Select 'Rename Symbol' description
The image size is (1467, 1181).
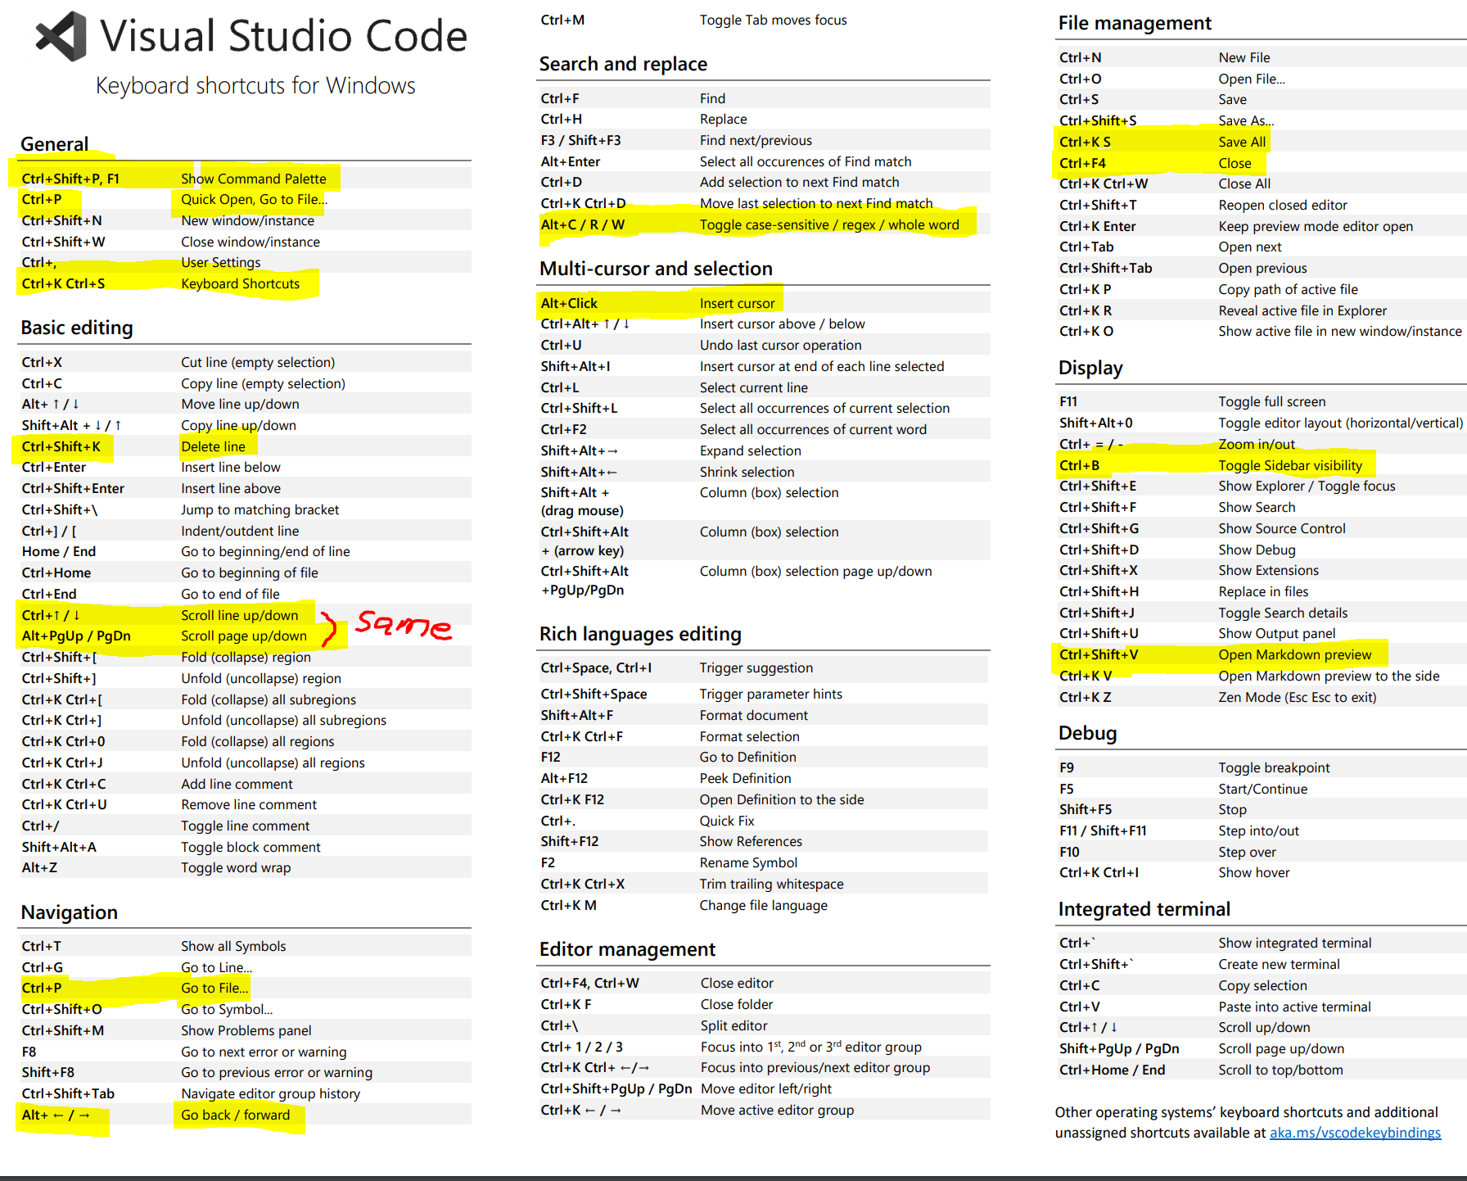749,862
